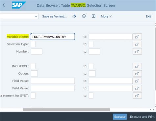Go back using the back arrow
Image resolution: width=156 pixels, height=121 pixels.
coord(4,5)
